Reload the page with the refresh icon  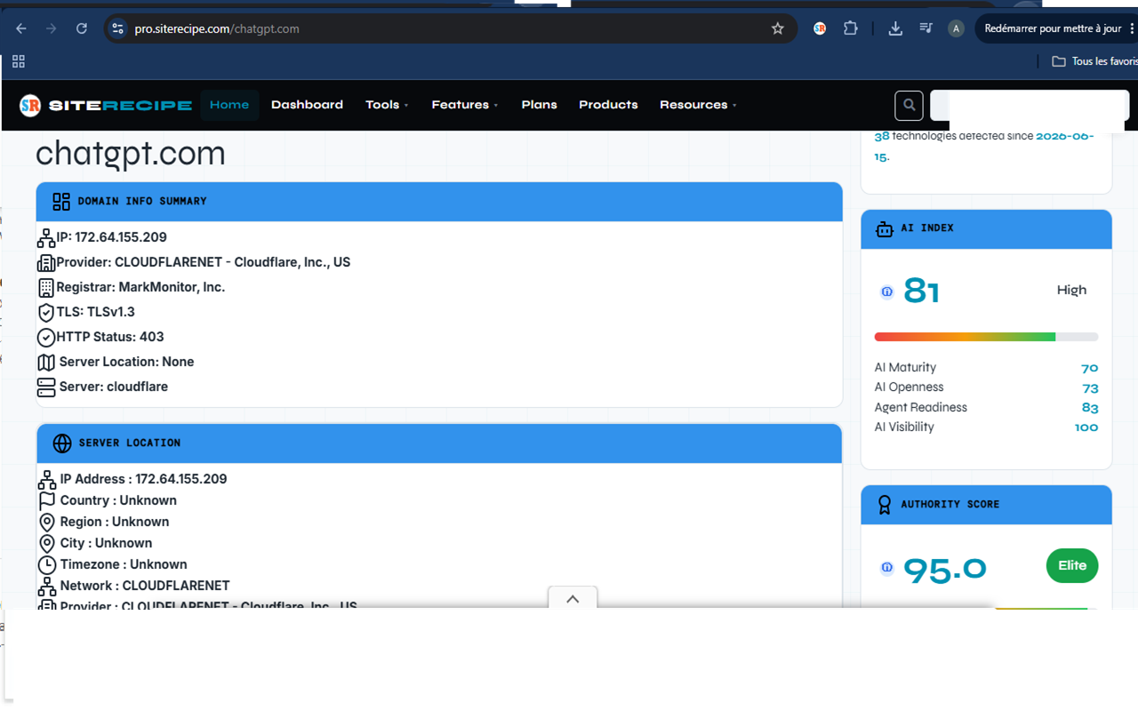[x=82, y=28]
